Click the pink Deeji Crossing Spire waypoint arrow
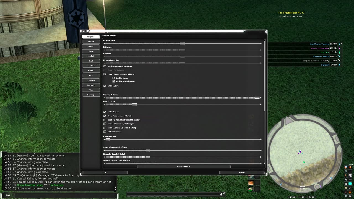The width and height of the screenshot is (354, 199). coord(339,48)
